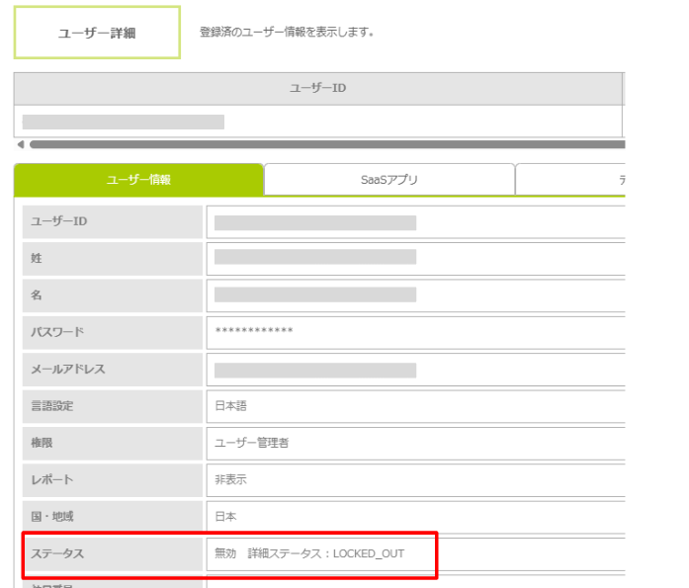689x588 pixels.
Task: Switch to the ユーザー情報 tab
Action: tap(138, 180)
